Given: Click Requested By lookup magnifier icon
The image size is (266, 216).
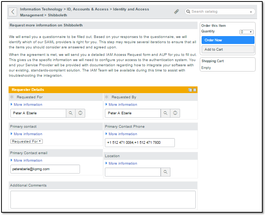Looking at the screenshot, I should point(166,113).
